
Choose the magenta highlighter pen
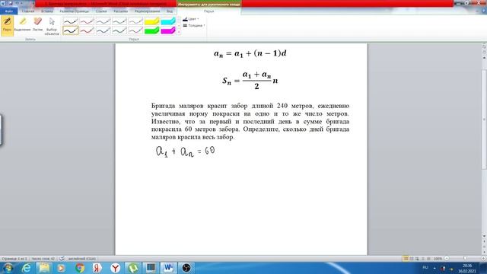pos(168,30)
